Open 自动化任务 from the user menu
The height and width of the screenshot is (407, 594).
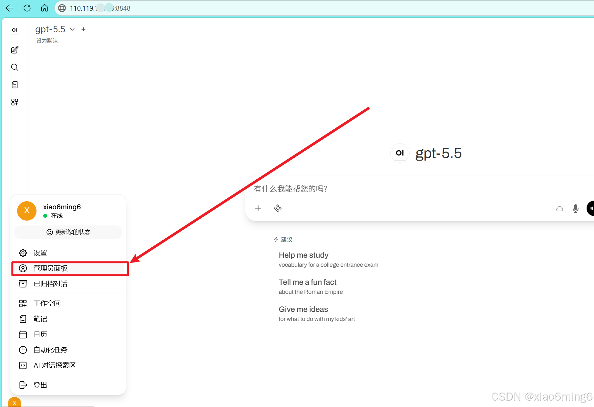[x=68, y=350]
